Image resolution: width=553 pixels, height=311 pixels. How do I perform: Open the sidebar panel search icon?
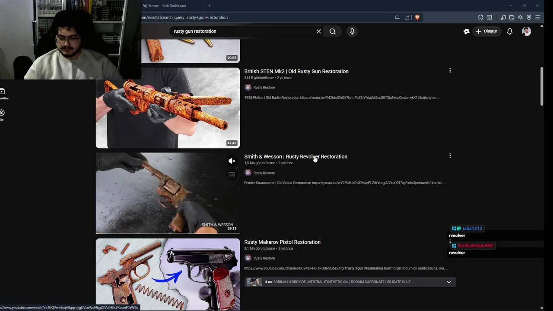coord(489,17)
